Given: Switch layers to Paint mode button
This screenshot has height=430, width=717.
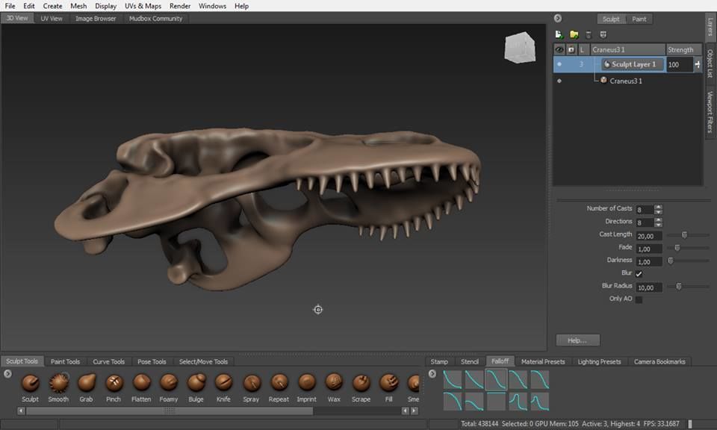Looking at the screenshot, I should tap(639, 19).
